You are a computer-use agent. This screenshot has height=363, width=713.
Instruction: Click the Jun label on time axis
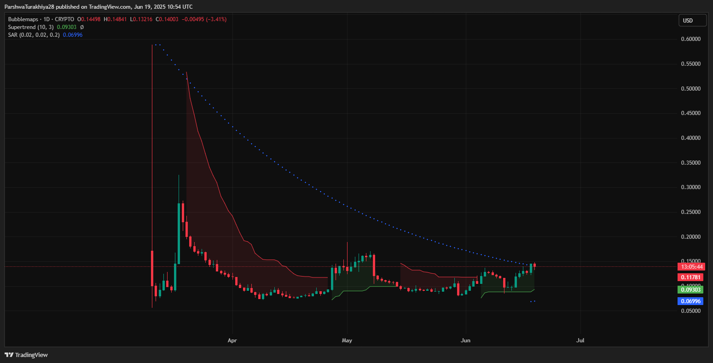tap(465, 340)
